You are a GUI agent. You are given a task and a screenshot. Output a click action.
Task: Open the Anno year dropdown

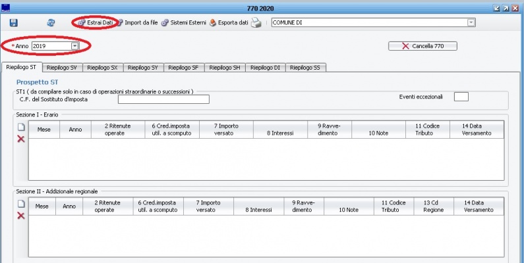74,46
